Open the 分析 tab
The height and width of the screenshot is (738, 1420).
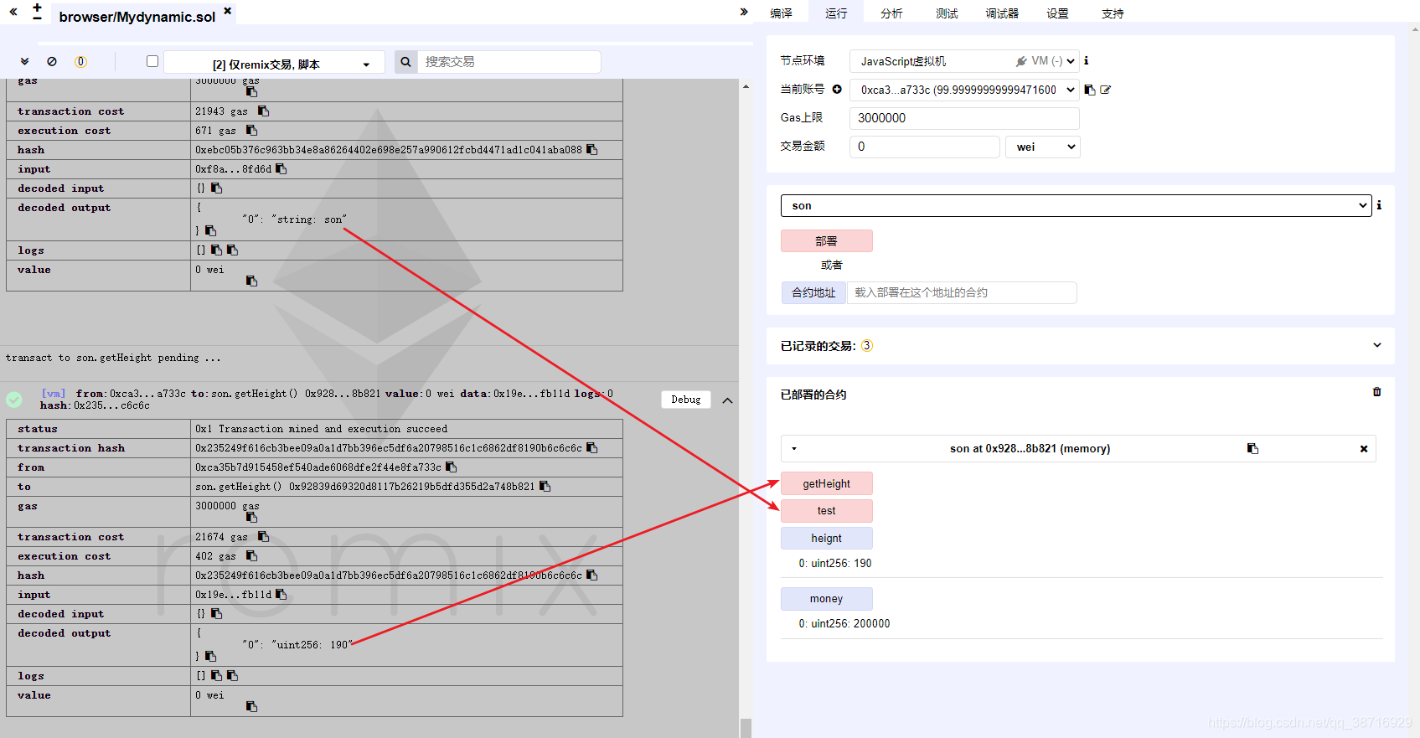891,13
